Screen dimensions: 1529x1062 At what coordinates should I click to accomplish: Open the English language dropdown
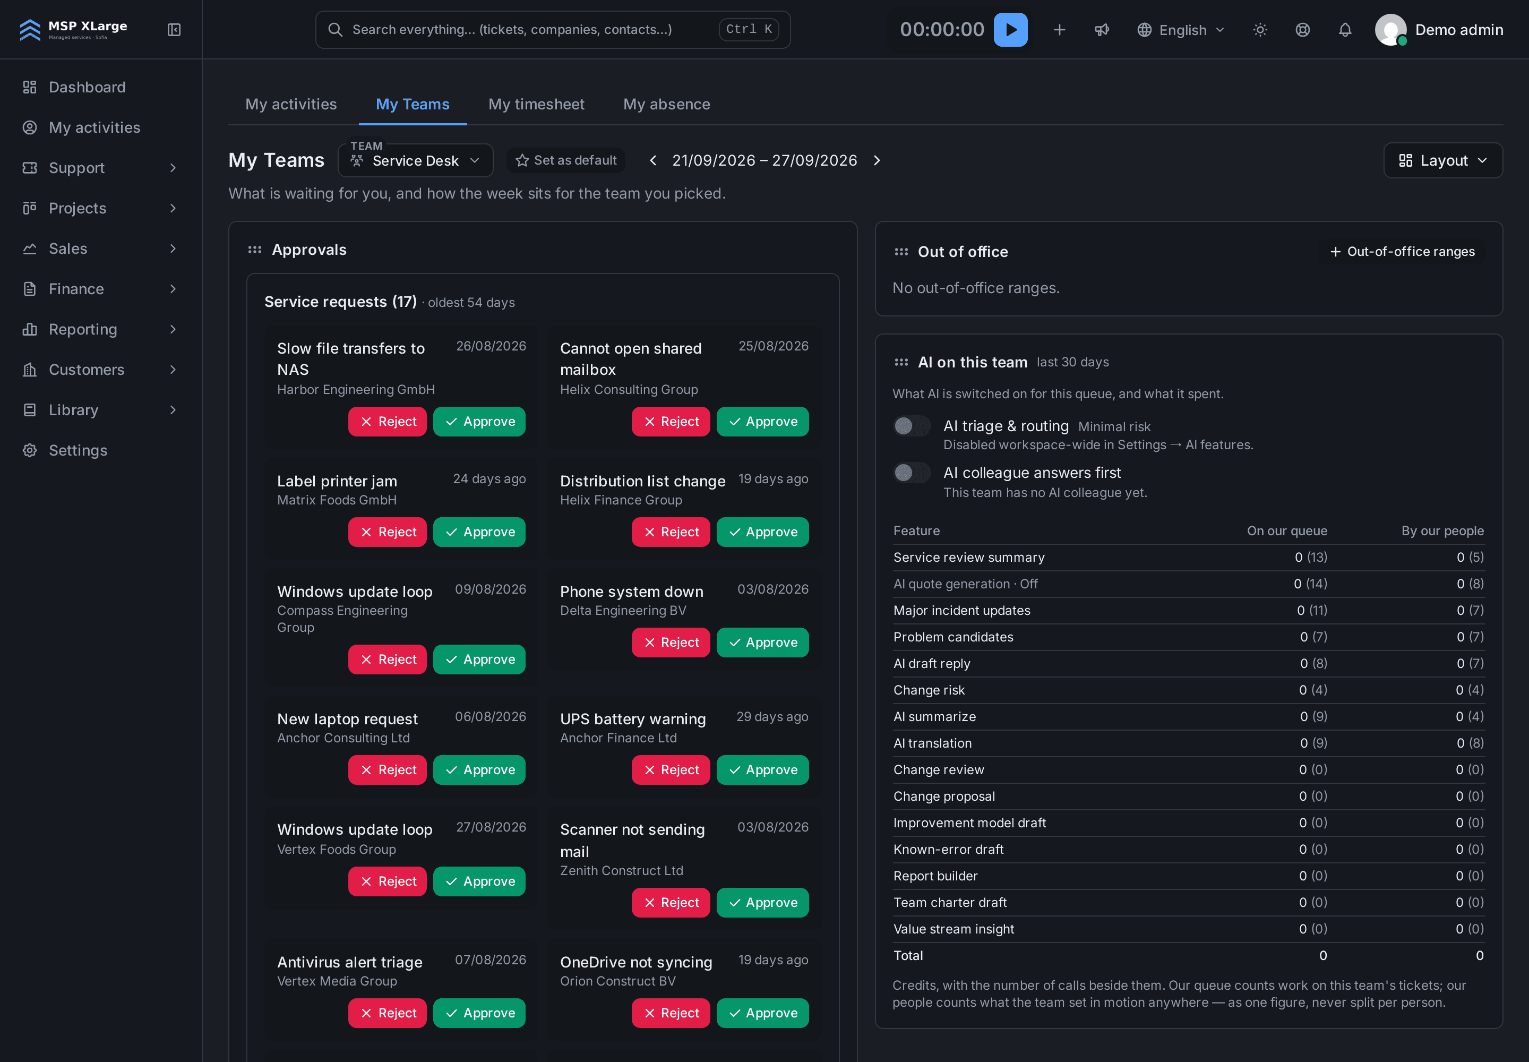1180,30
